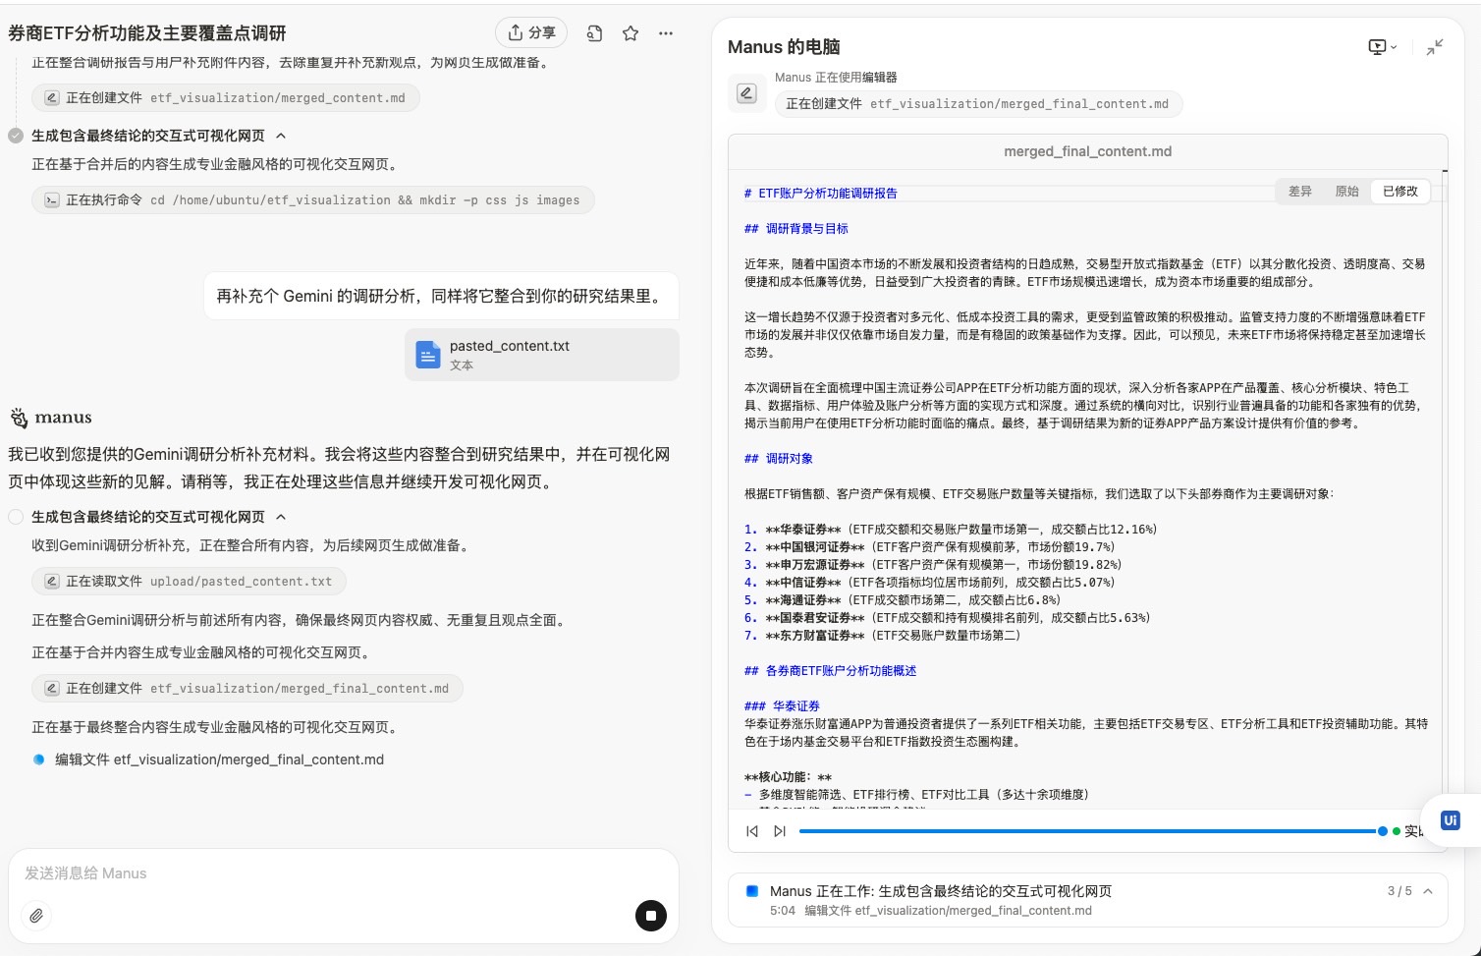Open the three-dot more options menu
This screenshot has height=956, width=1481.
[x=666, y=33]
